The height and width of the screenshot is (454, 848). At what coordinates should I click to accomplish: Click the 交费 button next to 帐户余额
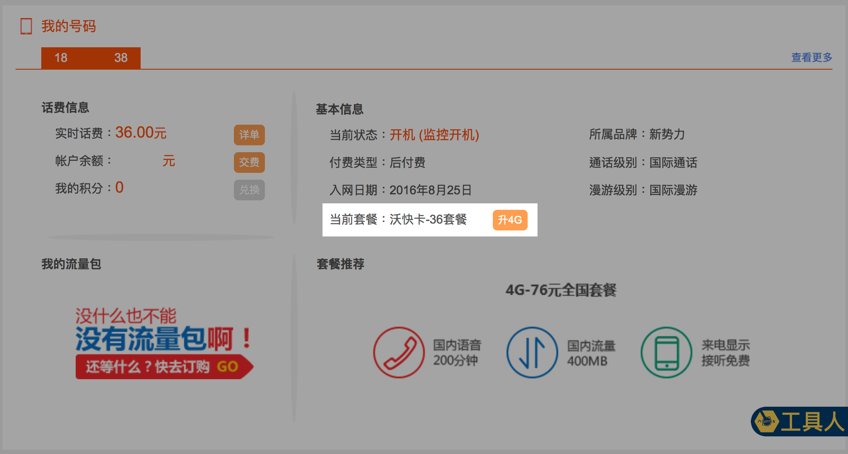click(249, 163)
